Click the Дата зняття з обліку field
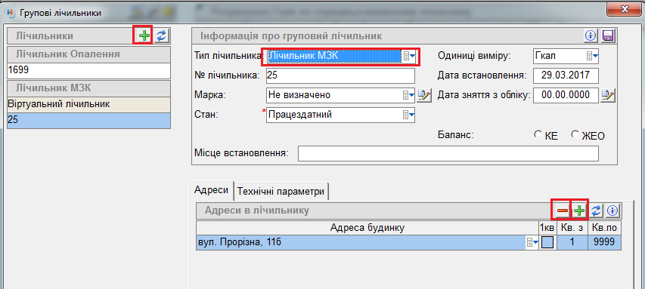 point(566,95)
